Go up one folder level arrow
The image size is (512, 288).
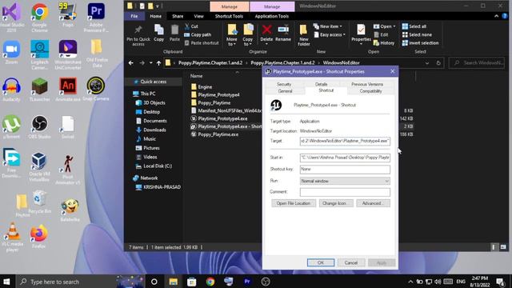click(158, 62)
